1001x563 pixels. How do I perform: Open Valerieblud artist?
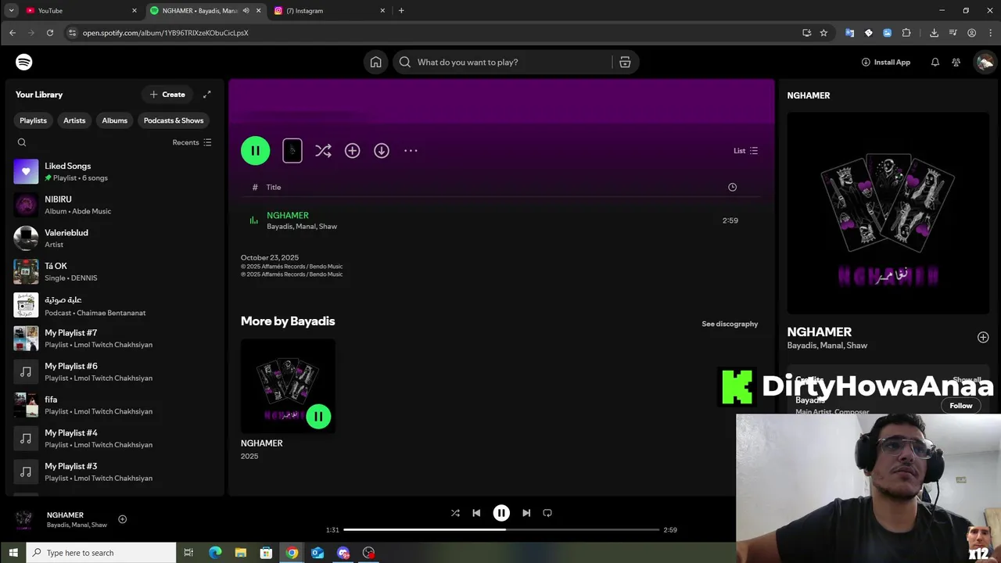tap(113, 238)
